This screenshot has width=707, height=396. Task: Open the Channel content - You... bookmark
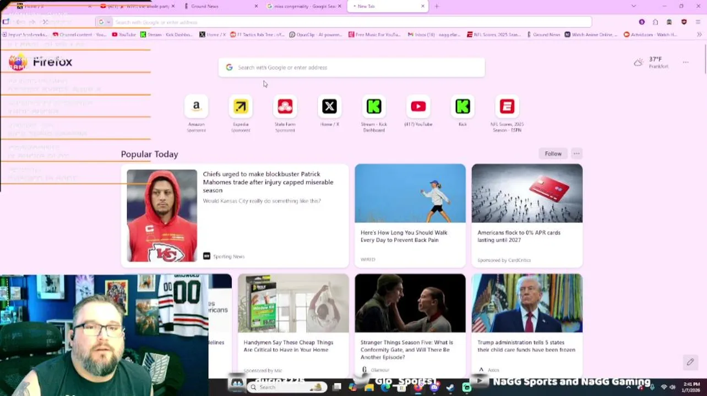(79, 34)
